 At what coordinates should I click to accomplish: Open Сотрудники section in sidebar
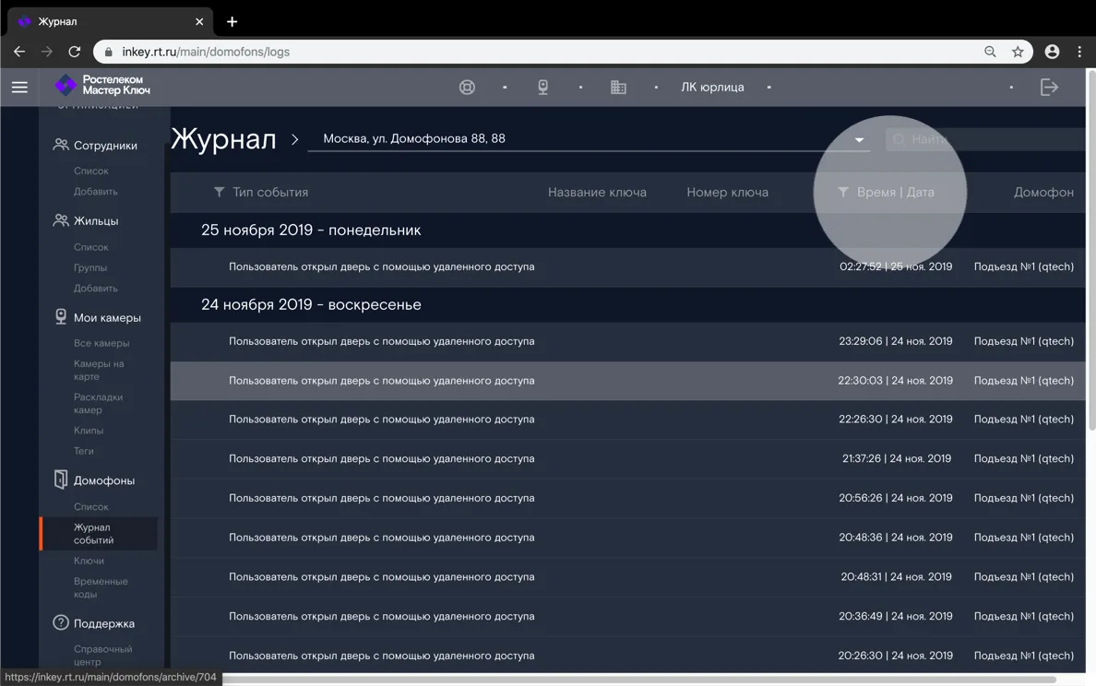[x=105, y=146]
